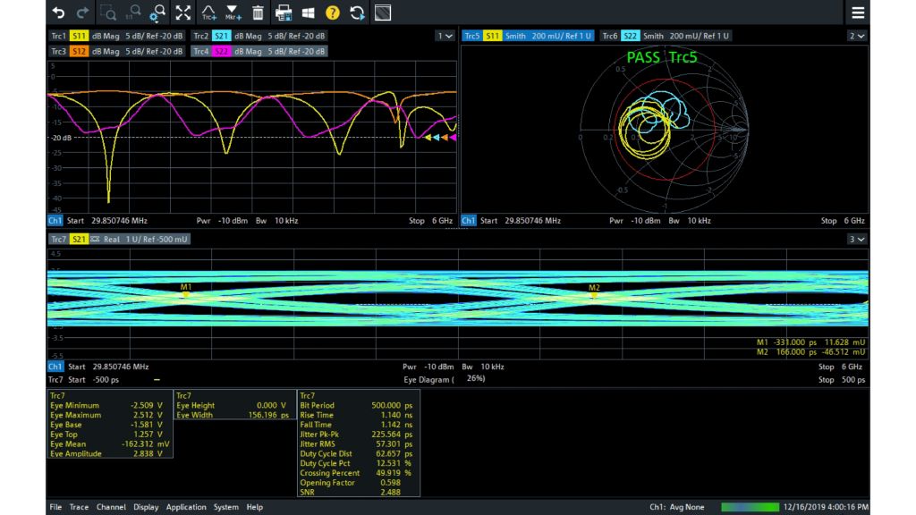Click marker M1 on the eye diagram
The image size is (916, 515).
click(186, 294)
